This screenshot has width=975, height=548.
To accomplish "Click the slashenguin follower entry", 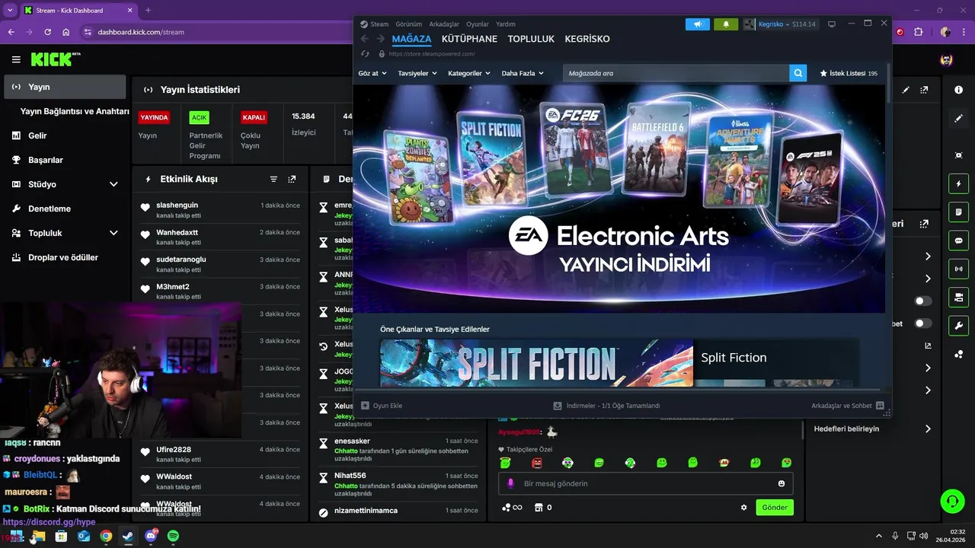I will [x=221, y=209].
